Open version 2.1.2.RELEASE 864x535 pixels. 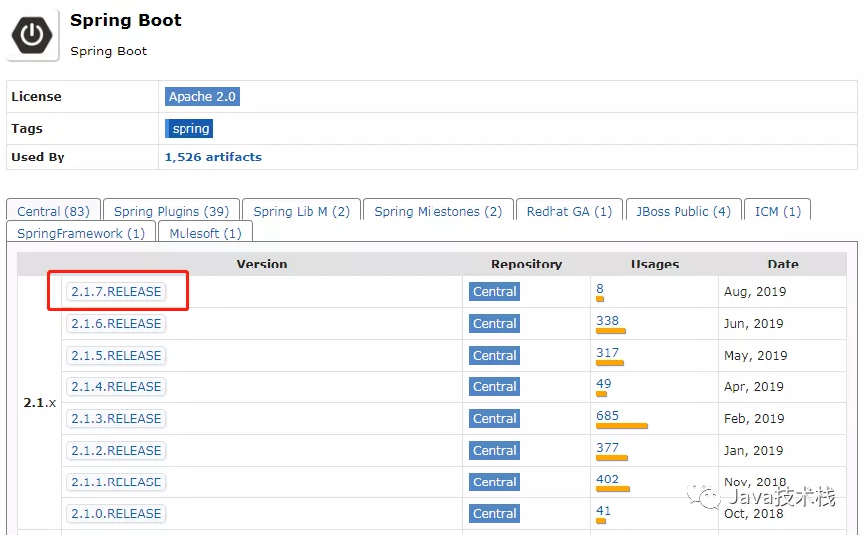click(116, 450)
